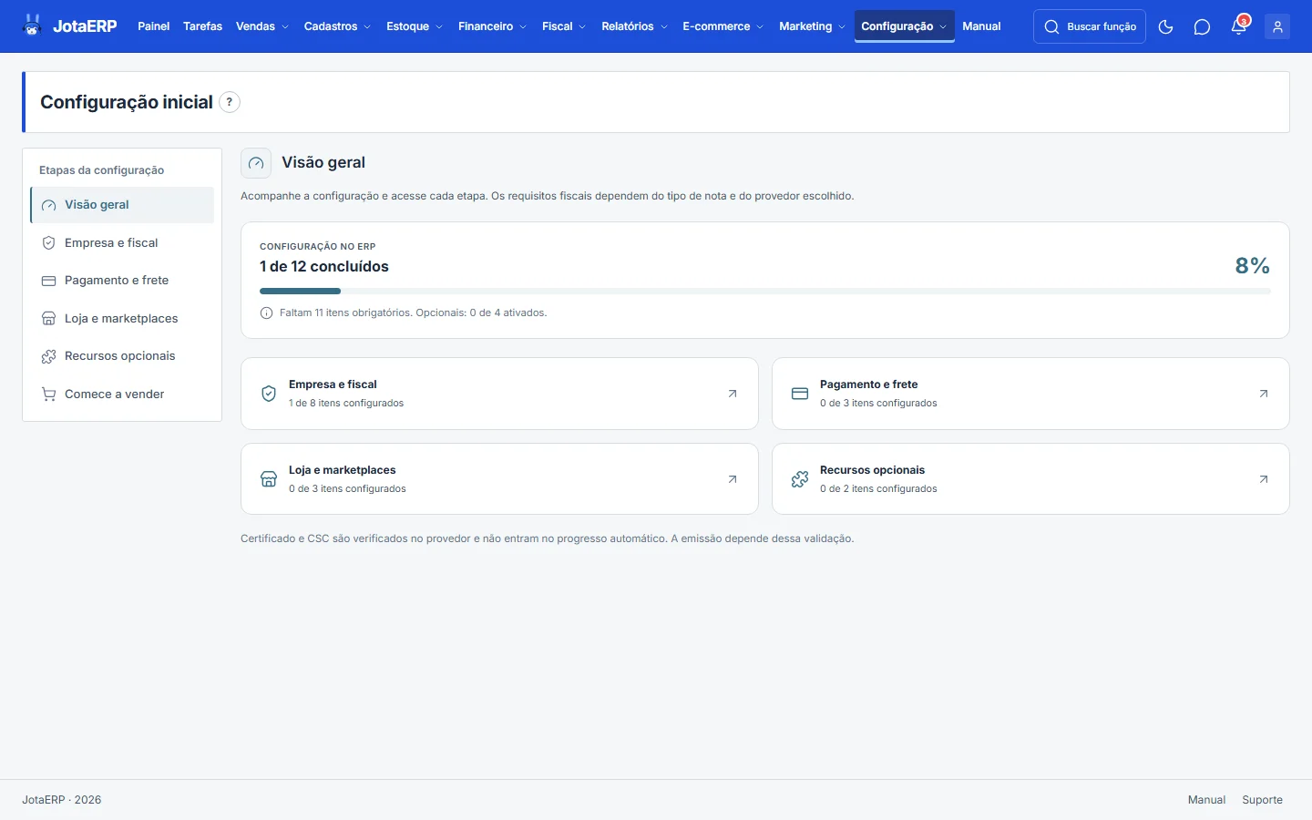Click the help question mark beside Configuração inicial
This screenshot has width=1312, height=820.
[230, 102]
